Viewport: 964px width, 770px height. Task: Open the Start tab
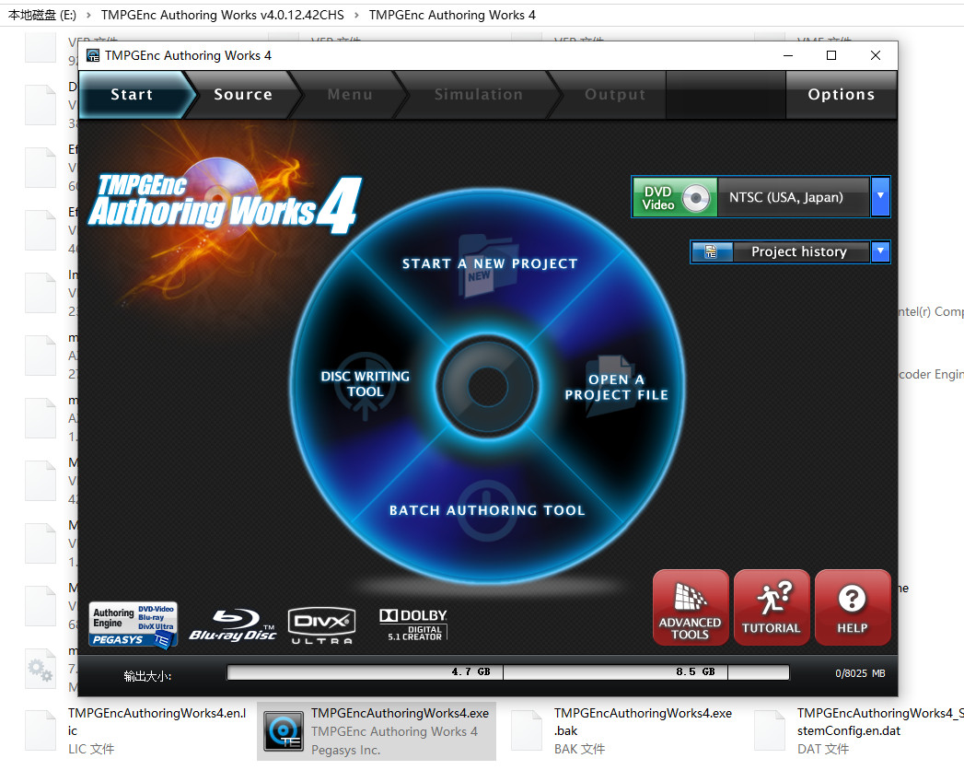[133, 95]
